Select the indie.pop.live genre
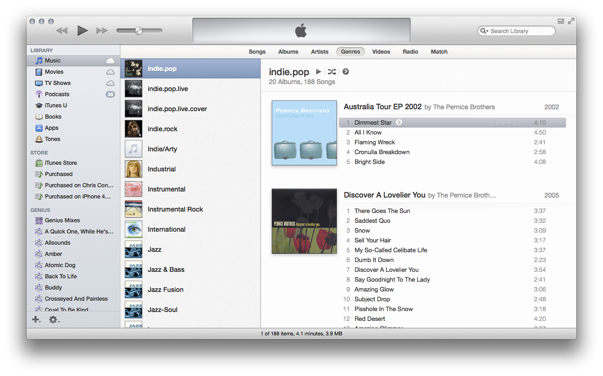This screenshot has height=376, width=603. pyautogui.click(x=190, y=89)
